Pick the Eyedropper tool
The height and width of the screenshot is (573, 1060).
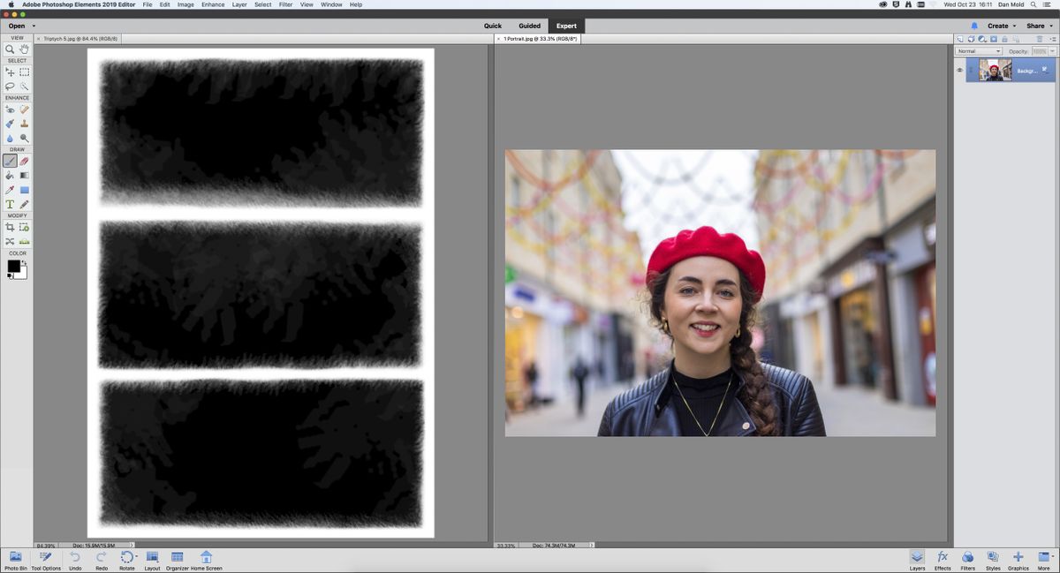pos(11,190)
